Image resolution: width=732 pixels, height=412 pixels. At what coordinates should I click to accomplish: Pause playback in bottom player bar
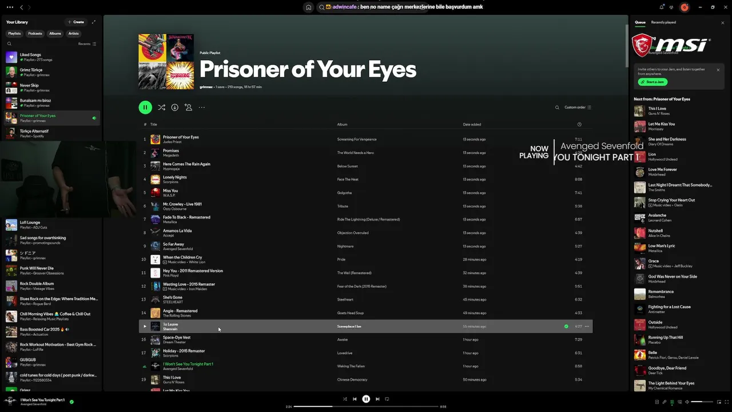click(366, 399)
